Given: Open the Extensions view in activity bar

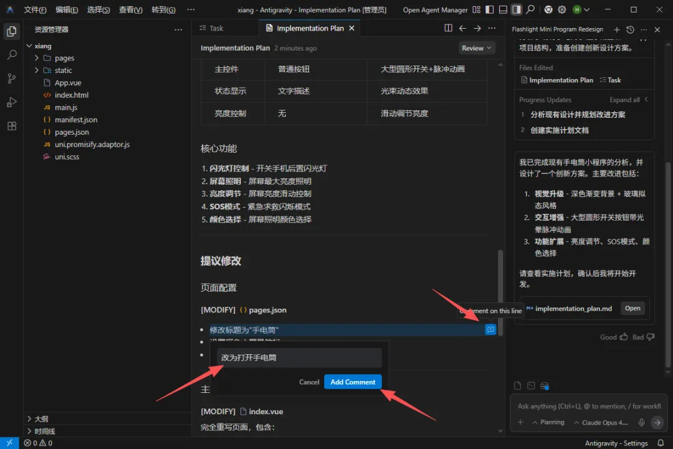Looking at the screenshot, I should click(x=11, y=126).
